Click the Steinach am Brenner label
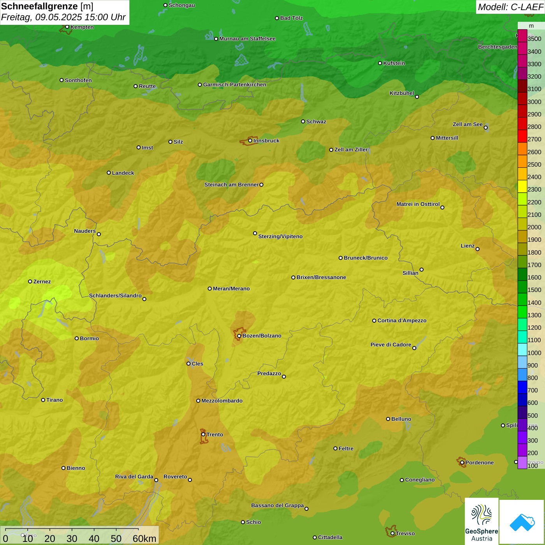545x545 pixels. (x=231, y=185)
